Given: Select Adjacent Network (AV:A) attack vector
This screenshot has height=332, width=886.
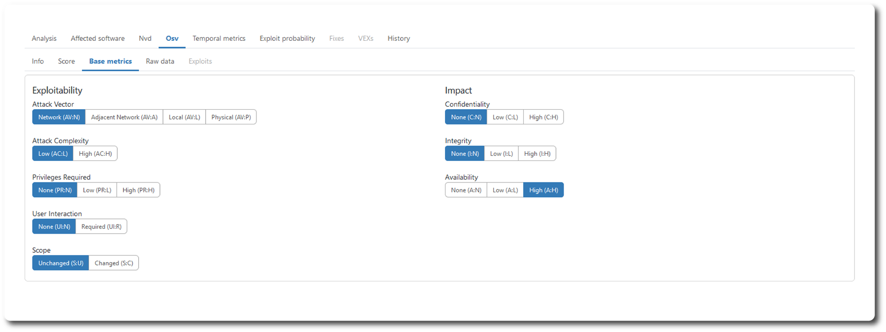Looking at the screenshot, I should pos(124,117).
